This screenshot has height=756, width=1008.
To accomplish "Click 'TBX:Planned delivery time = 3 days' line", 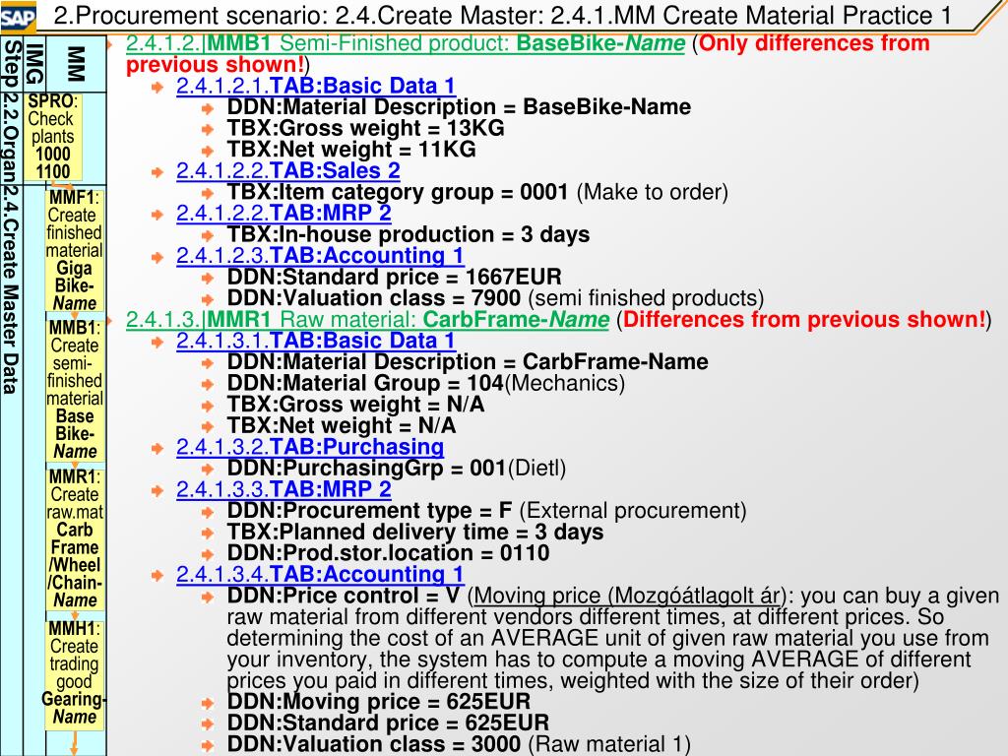I will (x=415, y=532).
